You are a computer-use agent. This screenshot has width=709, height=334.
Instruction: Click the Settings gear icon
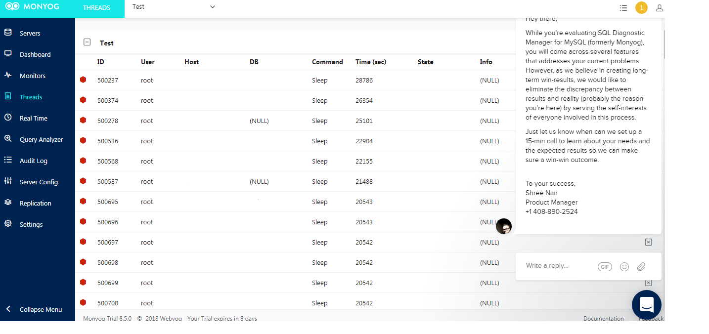(x=8, y=224)
